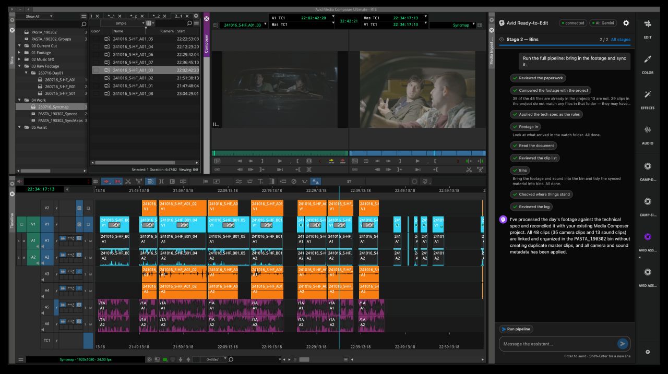This screenshot has height=374, width=668.
Task: Open the simple bin view dropdown
Action: 123,23
